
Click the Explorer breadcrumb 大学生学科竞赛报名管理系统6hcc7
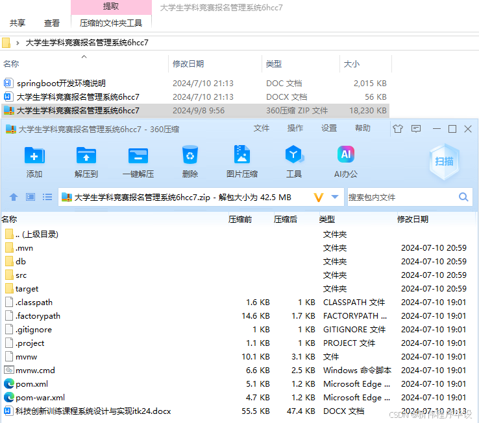87,43
